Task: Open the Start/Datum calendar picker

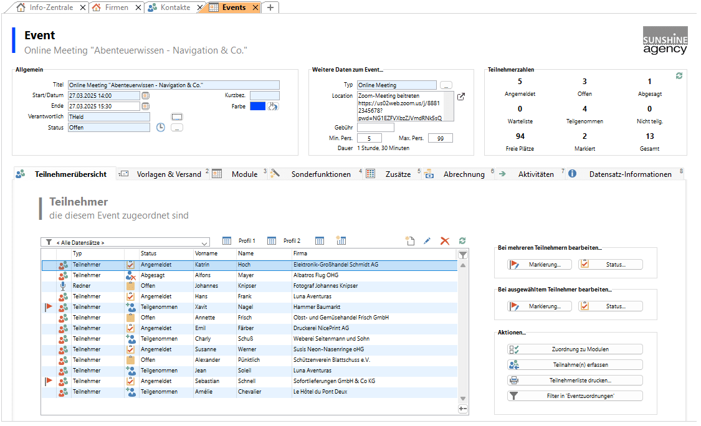Action: click(x=146, y=96)
